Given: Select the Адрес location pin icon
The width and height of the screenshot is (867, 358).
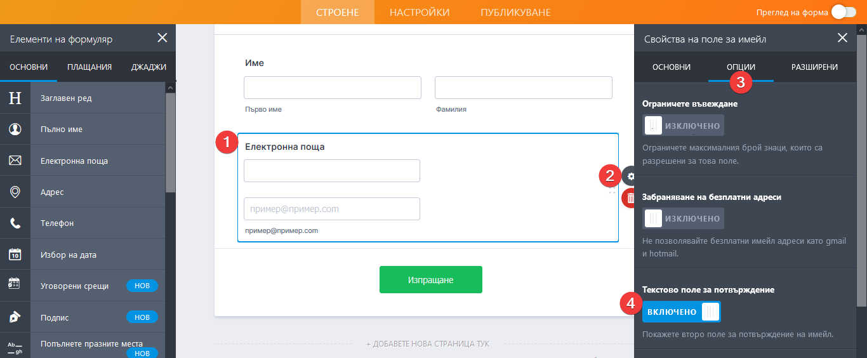Looking at the screenshot, I should click(x=15, y=192).
